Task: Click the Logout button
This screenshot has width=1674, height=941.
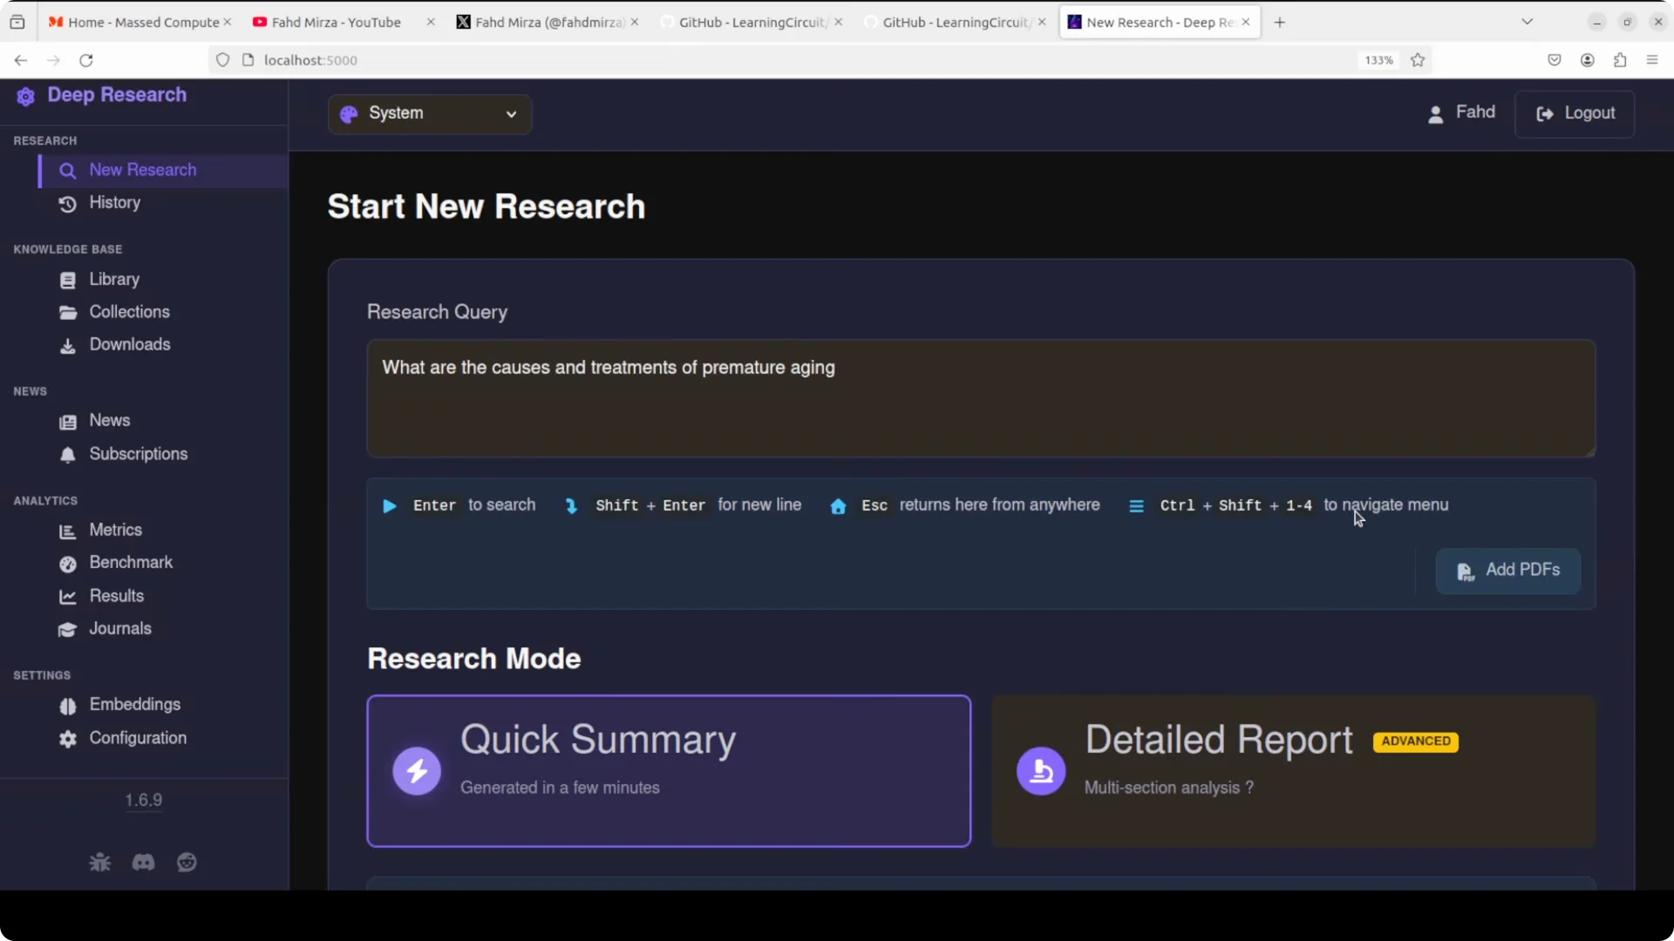Action: pyautogui.click(x=1575, y=114)
